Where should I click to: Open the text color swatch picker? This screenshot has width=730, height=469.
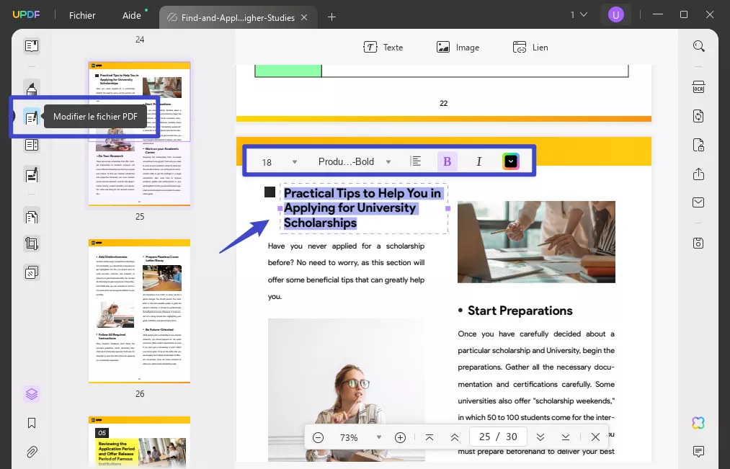point(511,161)
